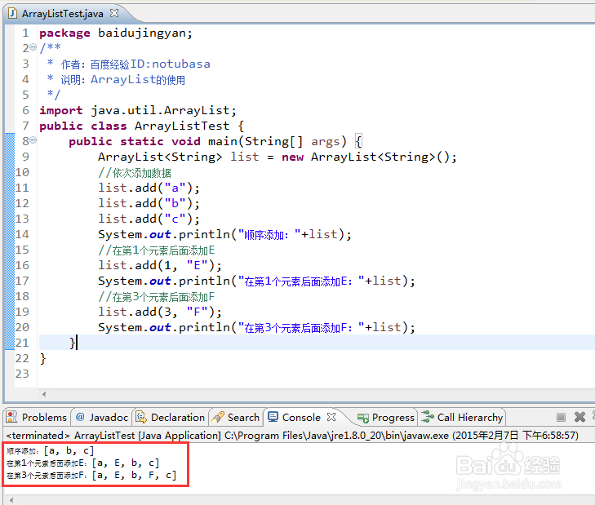Screen dimensions: 595x505
Task: Click list.add("c") on line 13
Action: (149, 219)
